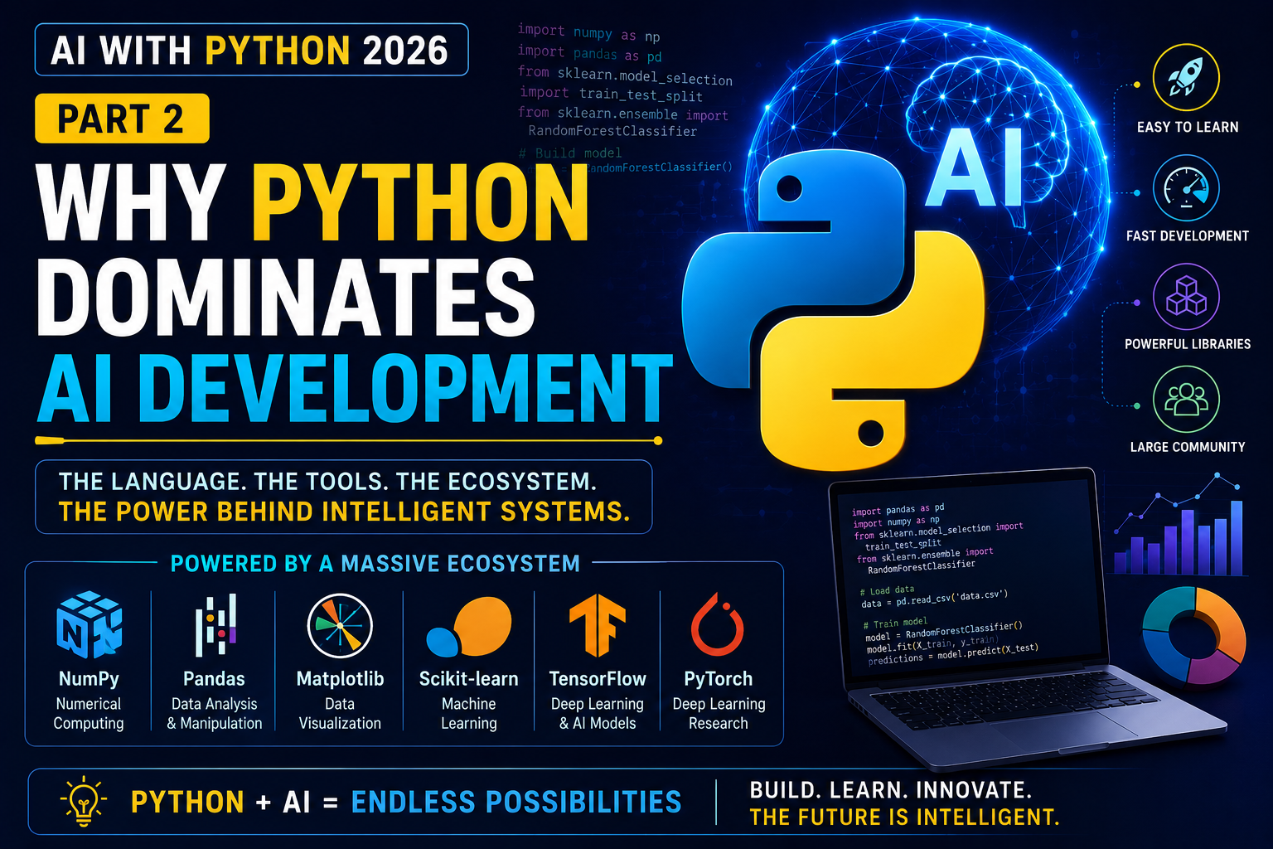The image size is (1273, 849).
Task: Click the lightbulb icon in bottom banner
Action: [x=83, y=802]
